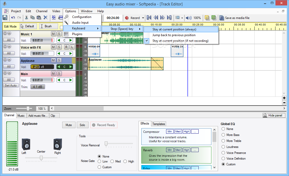The width and height of the screenshot is (289, 176).
Task: Zoom in timeline with plus button
Action: tap(284, 98)
